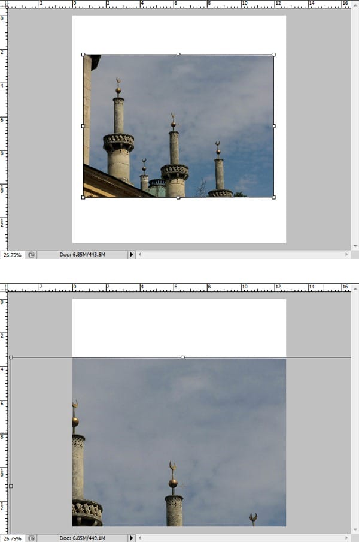The height and width of the screenshot is (542, 359).
Task: Click the status preview icon beside Doc: 6.85M/449.1M
Action: pos(31,538)
